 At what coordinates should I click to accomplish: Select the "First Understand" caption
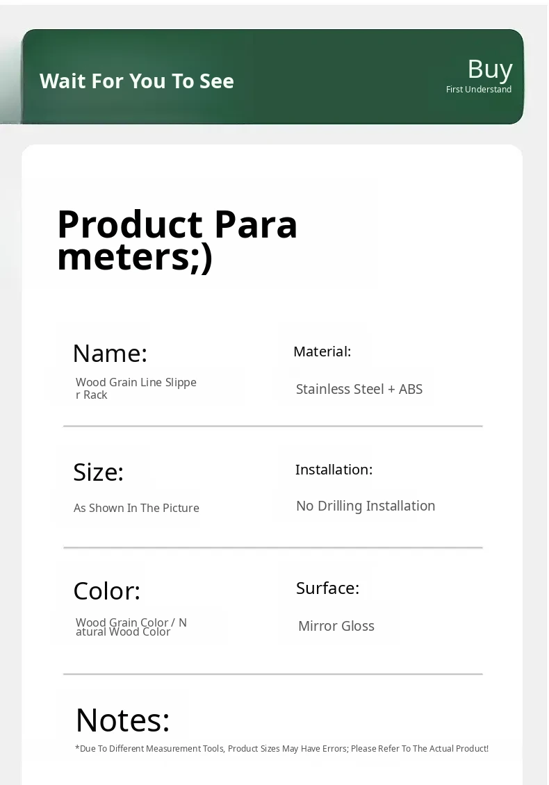pos(479,90)
